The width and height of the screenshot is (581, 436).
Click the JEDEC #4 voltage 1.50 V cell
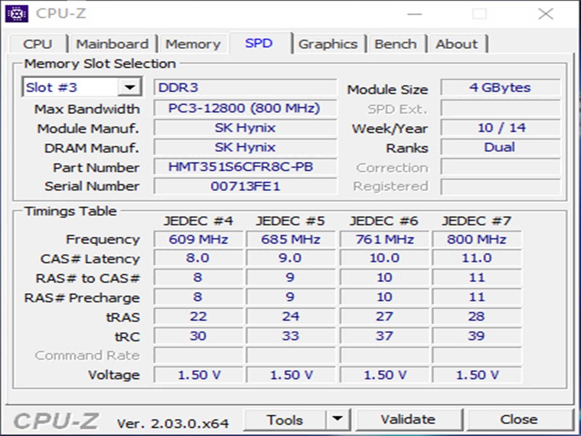click(x=198, y=375)
